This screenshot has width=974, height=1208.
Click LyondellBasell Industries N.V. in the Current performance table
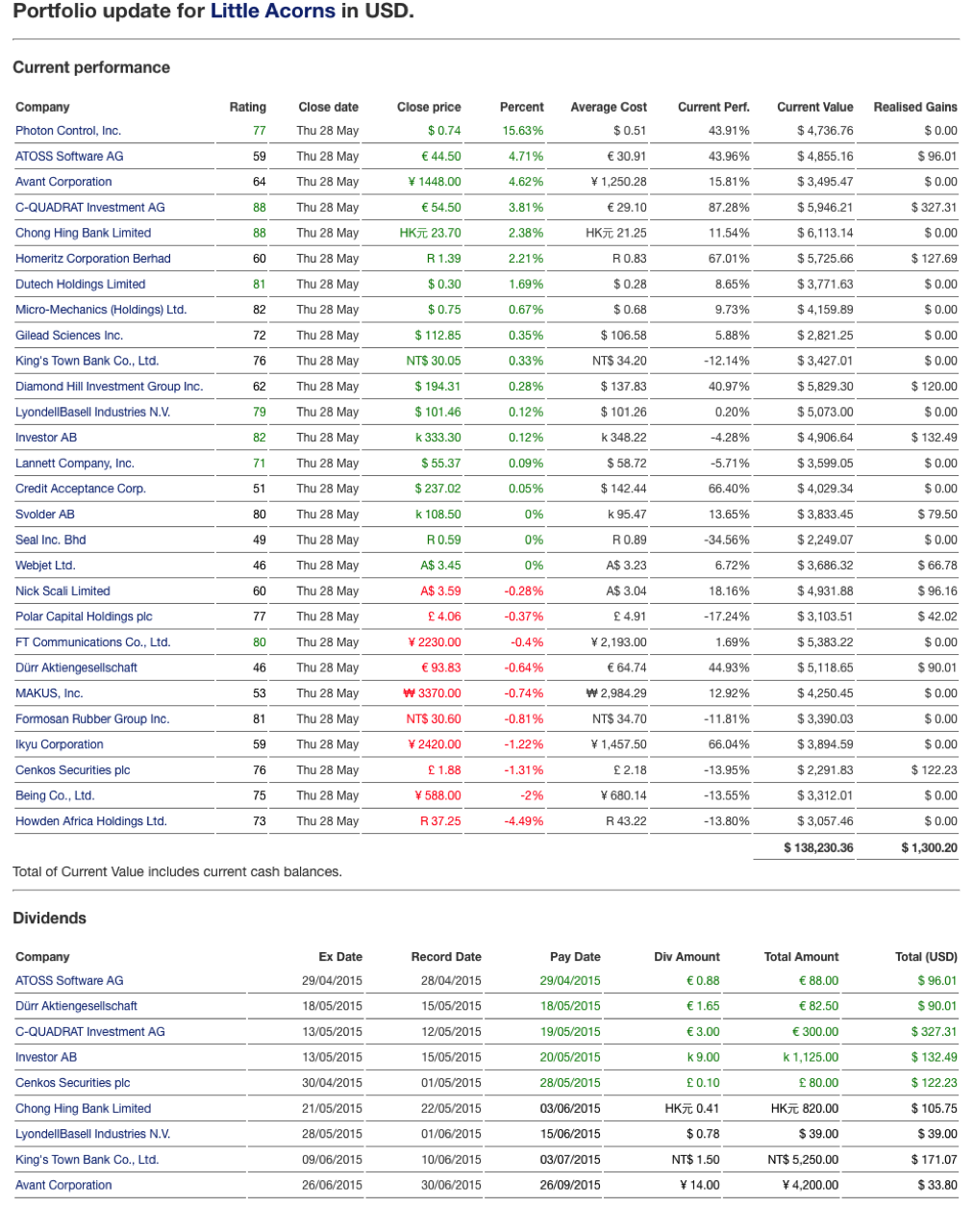coord(93,412)
